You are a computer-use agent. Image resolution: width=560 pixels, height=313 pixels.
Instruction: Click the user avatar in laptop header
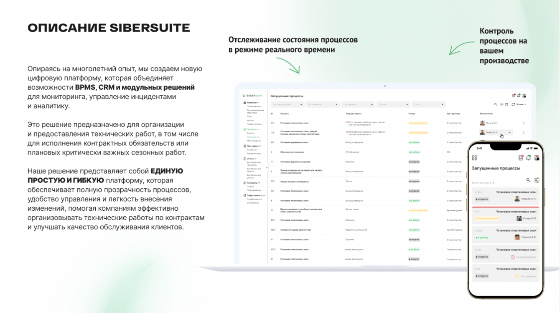point(524,96)
